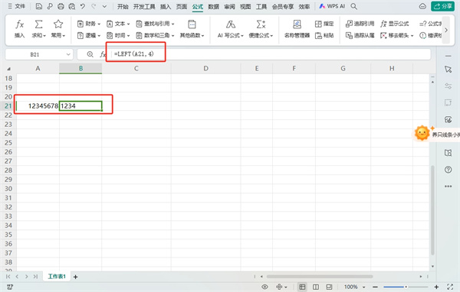The image size is (460, 292).
Task: Click the selection pane cursor icon in the right sidebar
Action: click(x=448, y=69)
